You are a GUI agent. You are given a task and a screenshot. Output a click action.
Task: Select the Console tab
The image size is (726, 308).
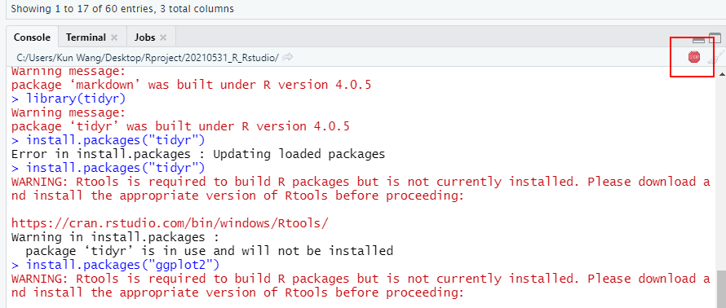click(x=32, y=37)
